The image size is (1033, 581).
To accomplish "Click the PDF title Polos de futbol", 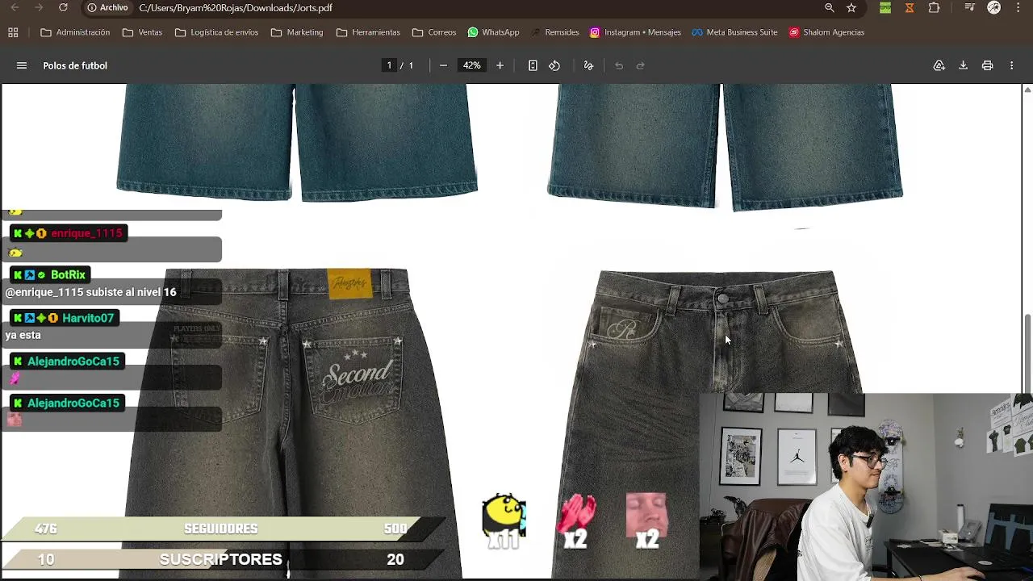I will click(75, 65).
